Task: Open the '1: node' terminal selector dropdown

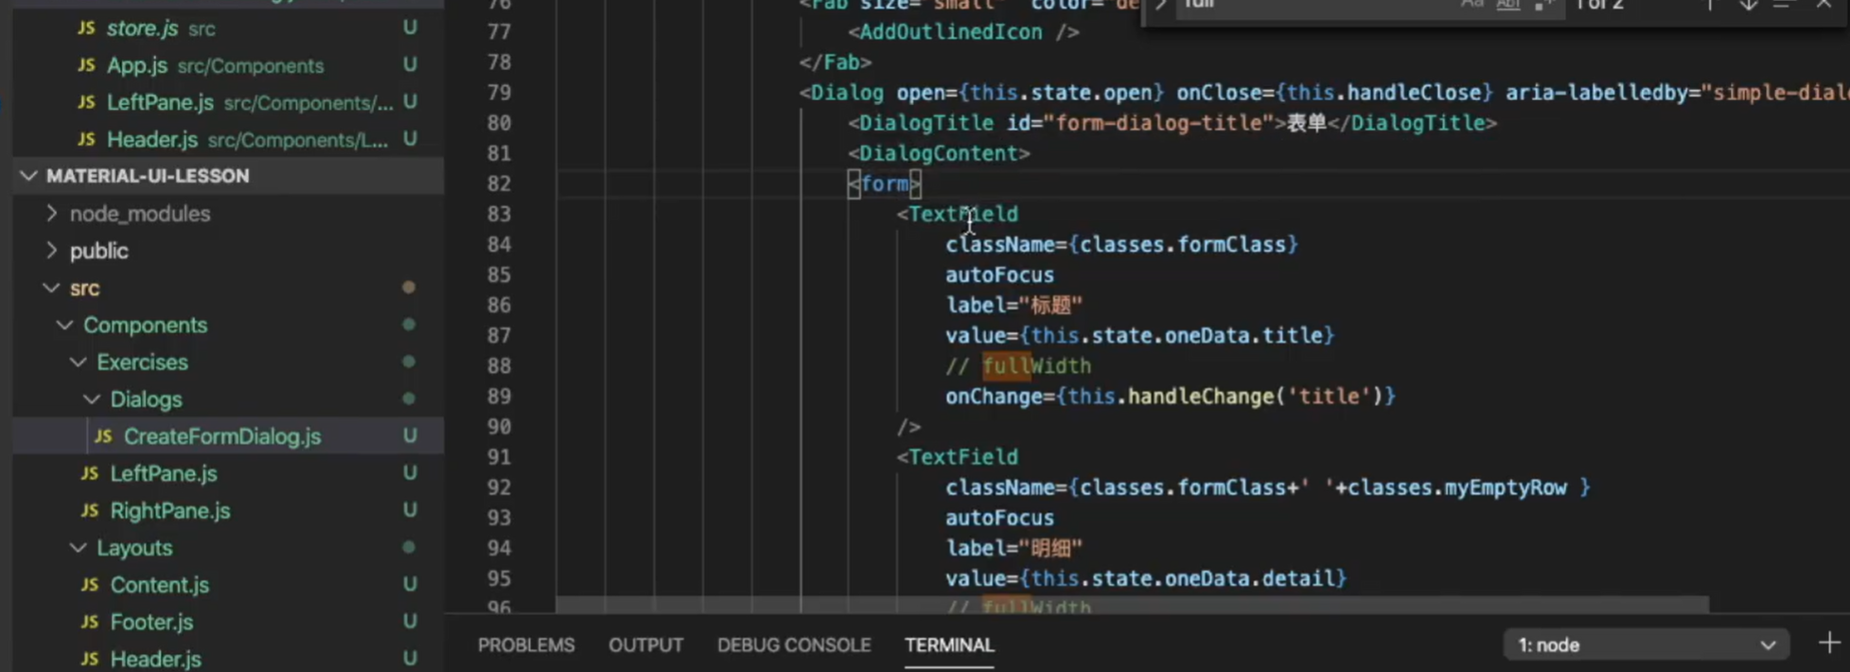Action: 1646,645
